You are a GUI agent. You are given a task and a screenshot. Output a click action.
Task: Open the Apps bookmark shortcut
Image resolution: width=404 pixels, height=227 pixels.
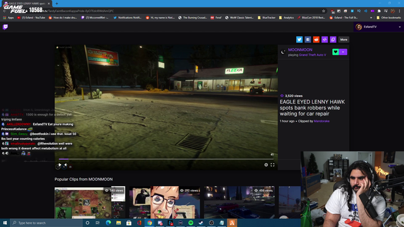coord(8,18)
